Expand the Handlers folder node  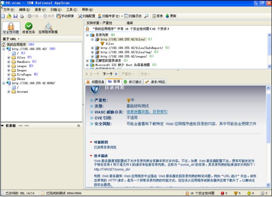[9, 62]
